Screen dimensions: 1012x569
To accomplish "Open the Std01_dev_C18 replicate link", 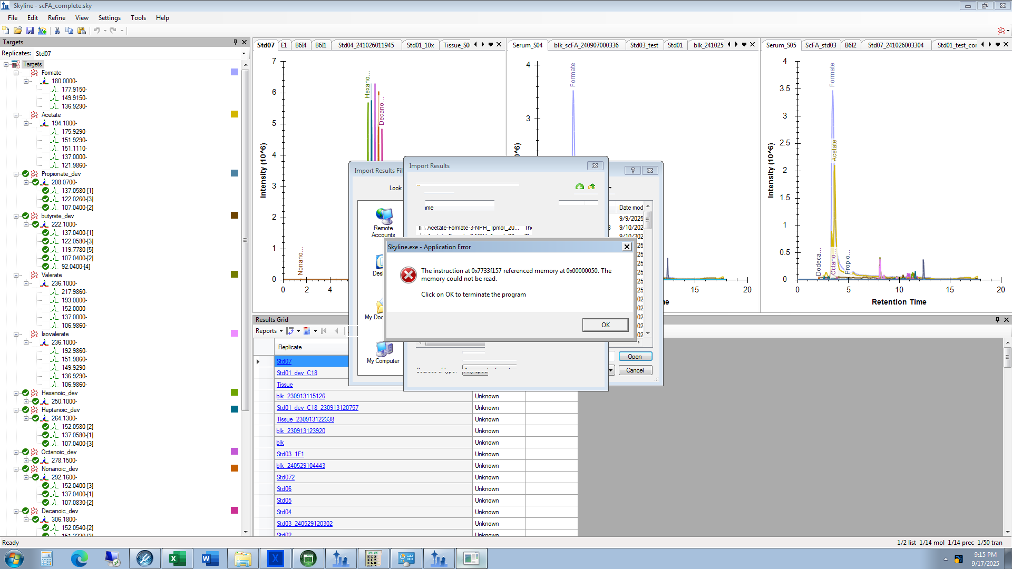I will [x=297, y=372].
